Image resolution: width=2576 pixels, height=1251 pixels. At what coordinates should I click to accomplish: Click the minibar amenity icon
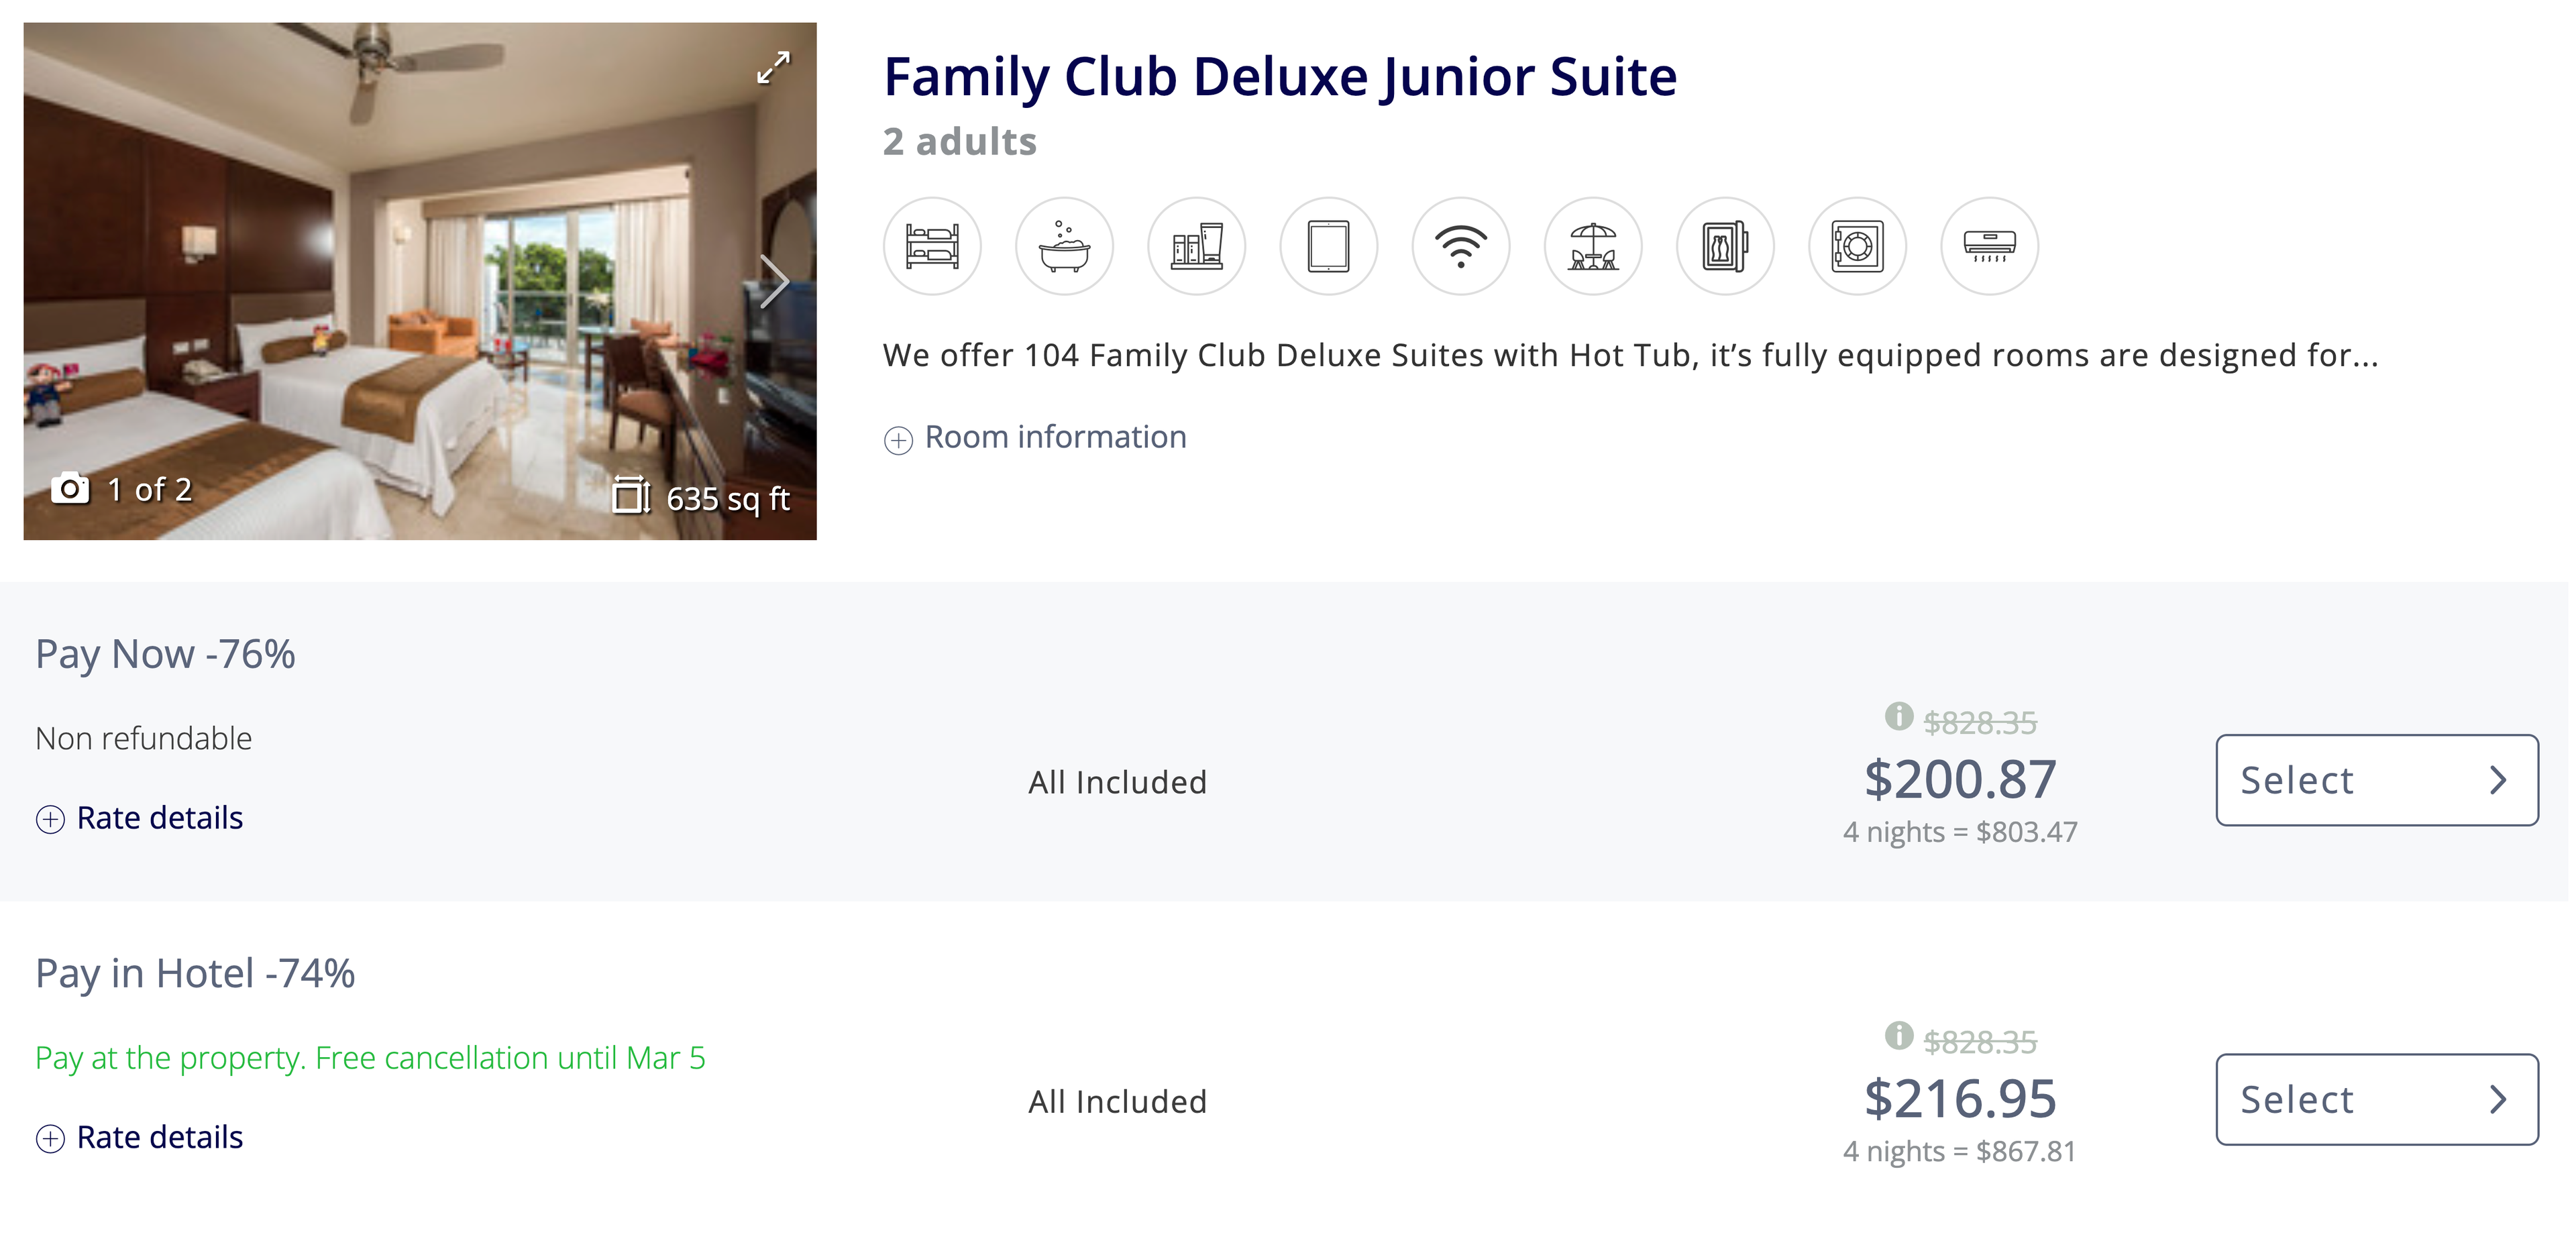coord(1725,246)
